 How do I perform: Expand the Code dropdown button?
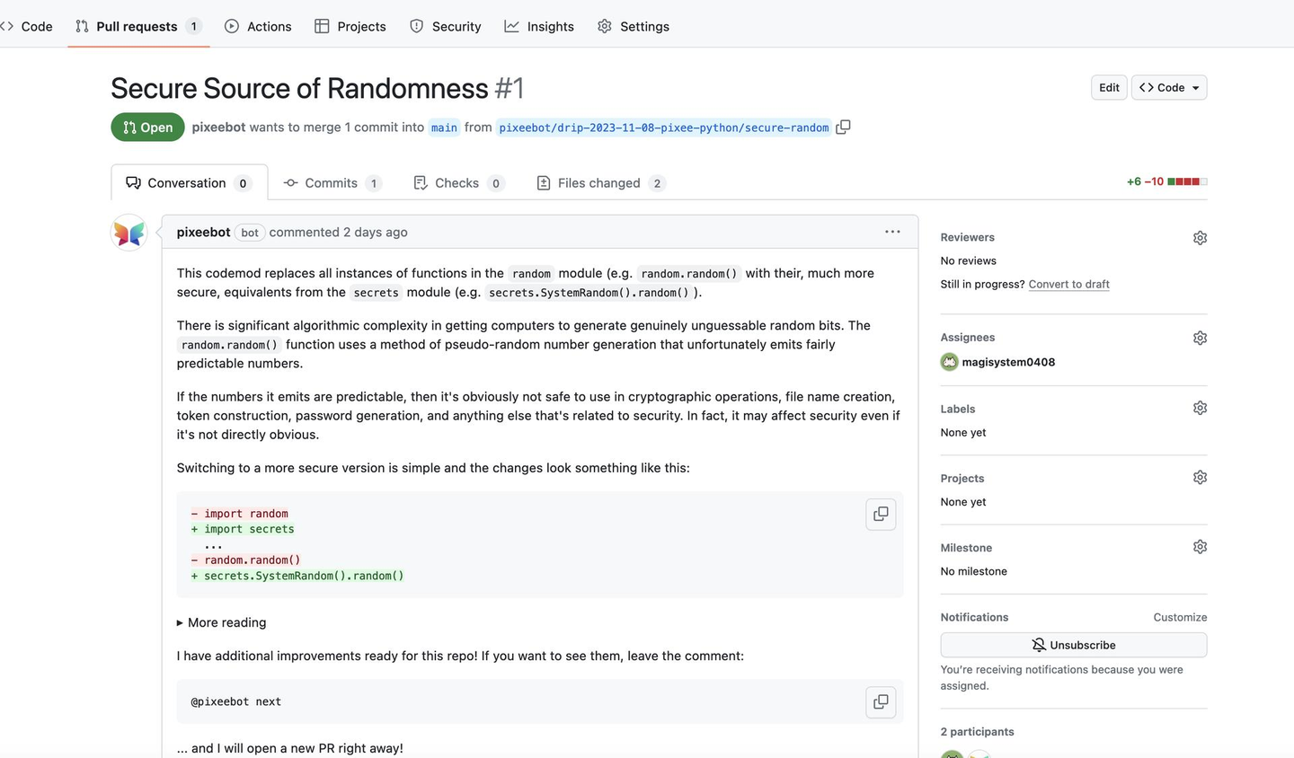click(1169, 88)
